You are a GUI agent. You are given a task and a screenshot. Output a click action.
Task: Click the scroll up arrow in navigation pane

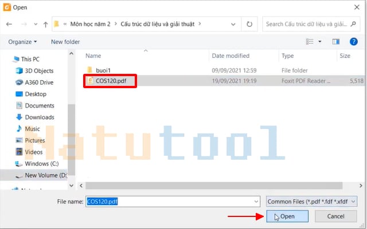[x=71, y=54]
